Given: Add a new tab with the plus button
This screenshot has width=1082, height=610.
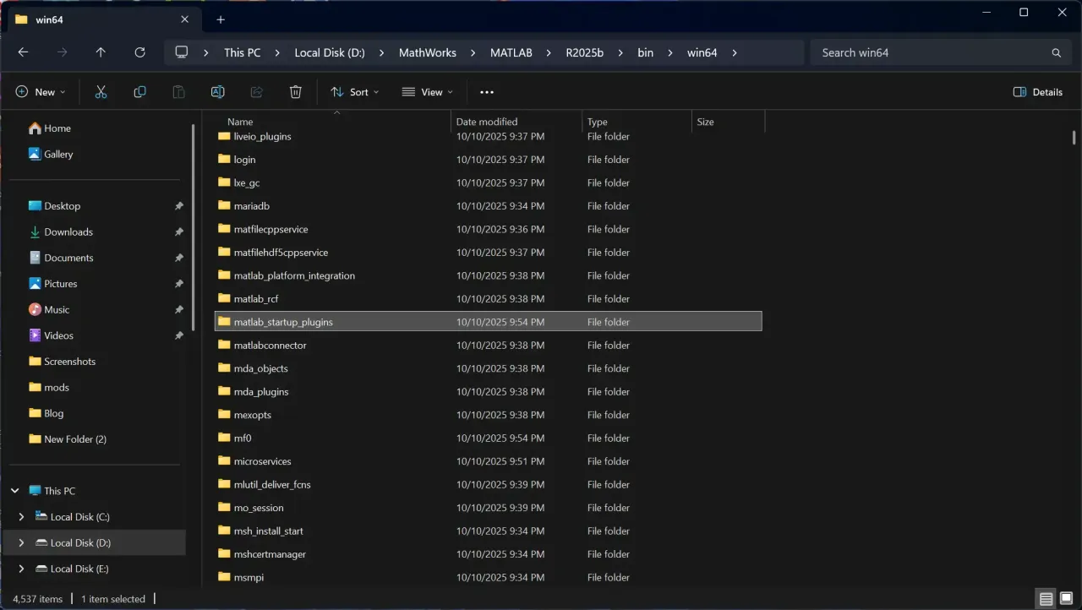Looking at the screenshot, I should (x=221, y=19).
